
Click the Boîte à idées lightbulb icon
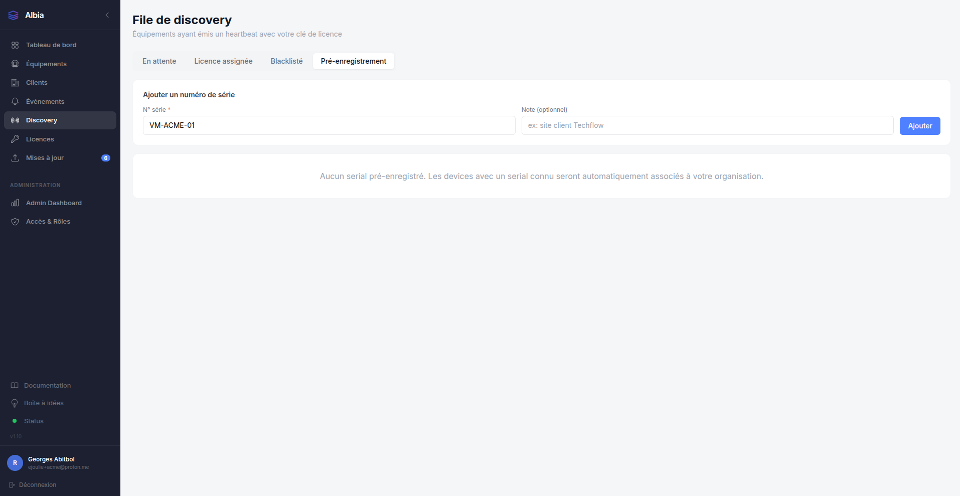pos(15,403)
